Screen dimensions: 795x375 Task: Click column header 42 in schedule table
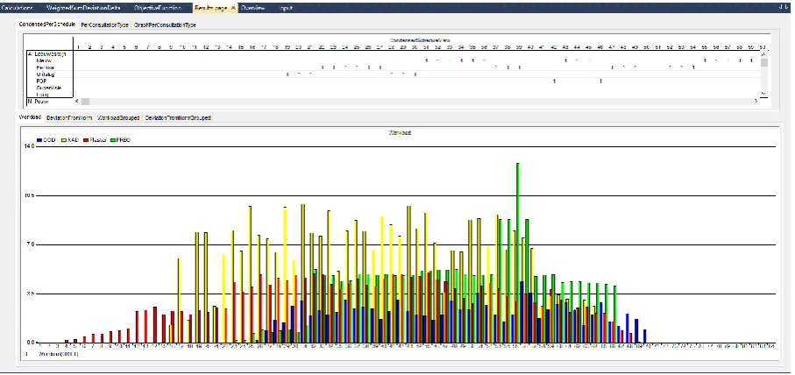(554, 47)
